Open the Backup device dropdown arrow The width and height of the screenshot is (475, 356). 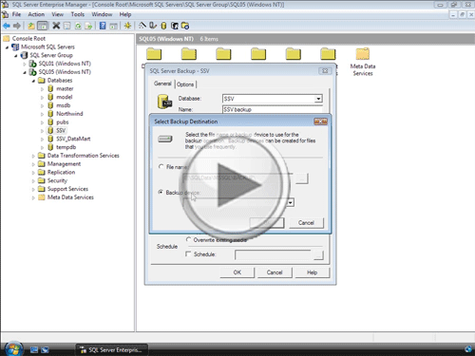click(x=291, y=202)
